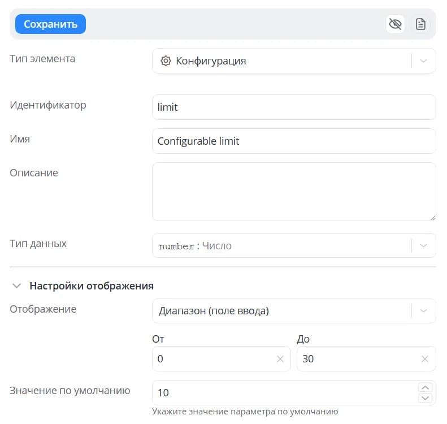The image size is (447, 424).
Task: Clear the До field with its X
Action: coord(425,359)
